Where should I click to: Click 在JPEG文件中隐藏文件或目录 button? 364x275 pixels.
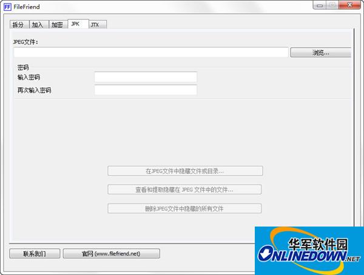tap(185, 171)
